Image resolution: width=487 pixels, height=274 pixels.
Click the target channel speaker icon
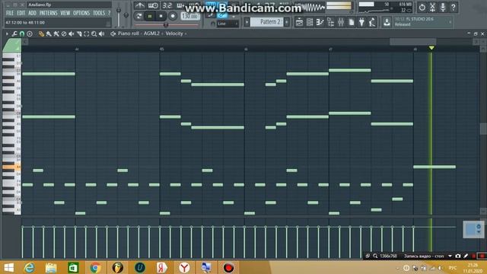point(113,33)
